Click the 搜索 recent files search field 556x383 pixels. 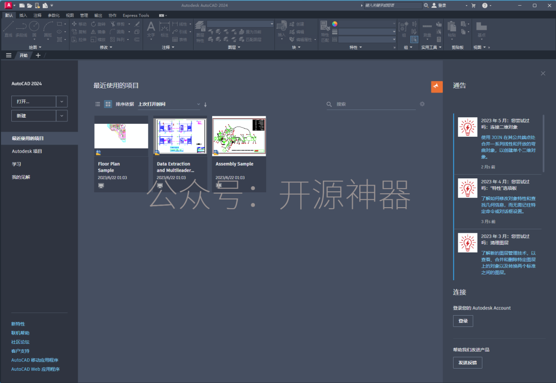[x=371, y=104]
